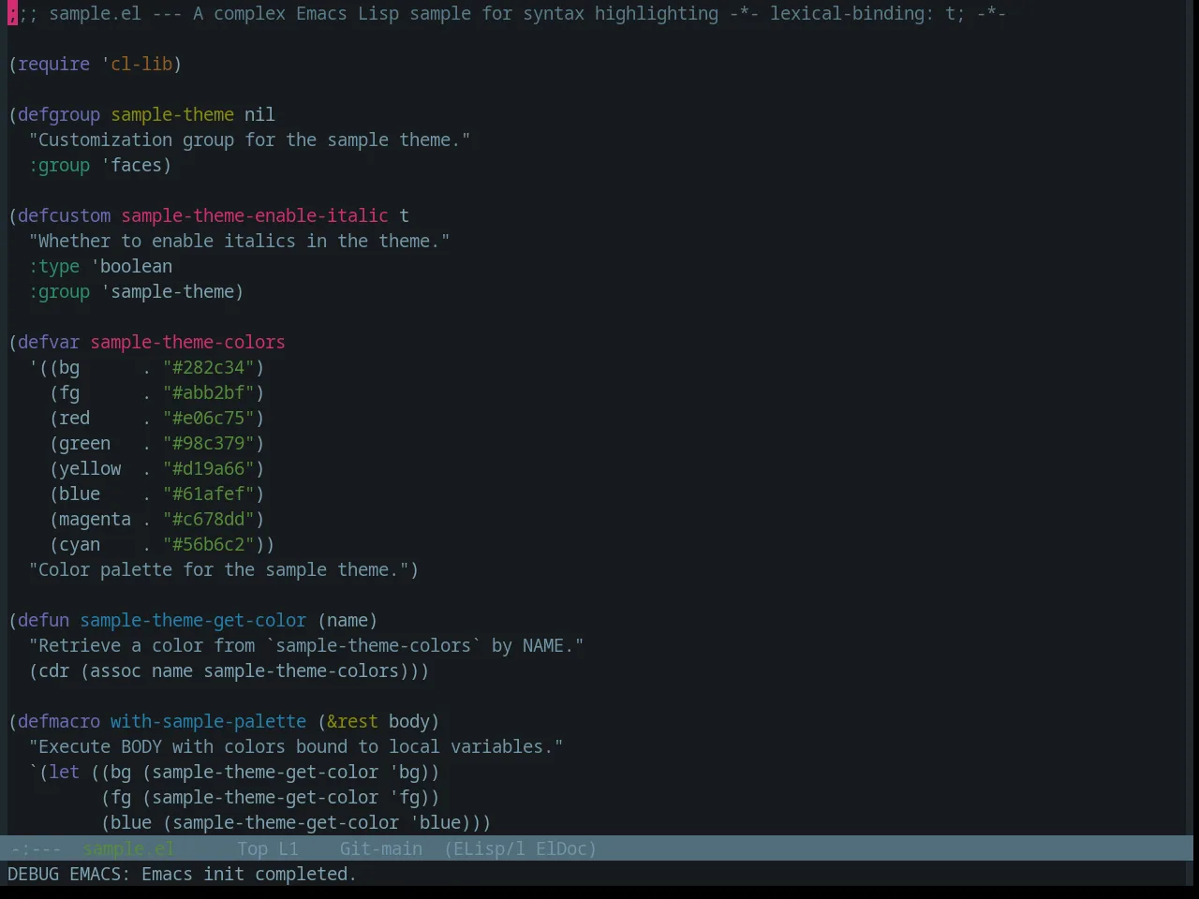Click the "defmacro" keyword

pyautogui.click(x=59, y=721)
